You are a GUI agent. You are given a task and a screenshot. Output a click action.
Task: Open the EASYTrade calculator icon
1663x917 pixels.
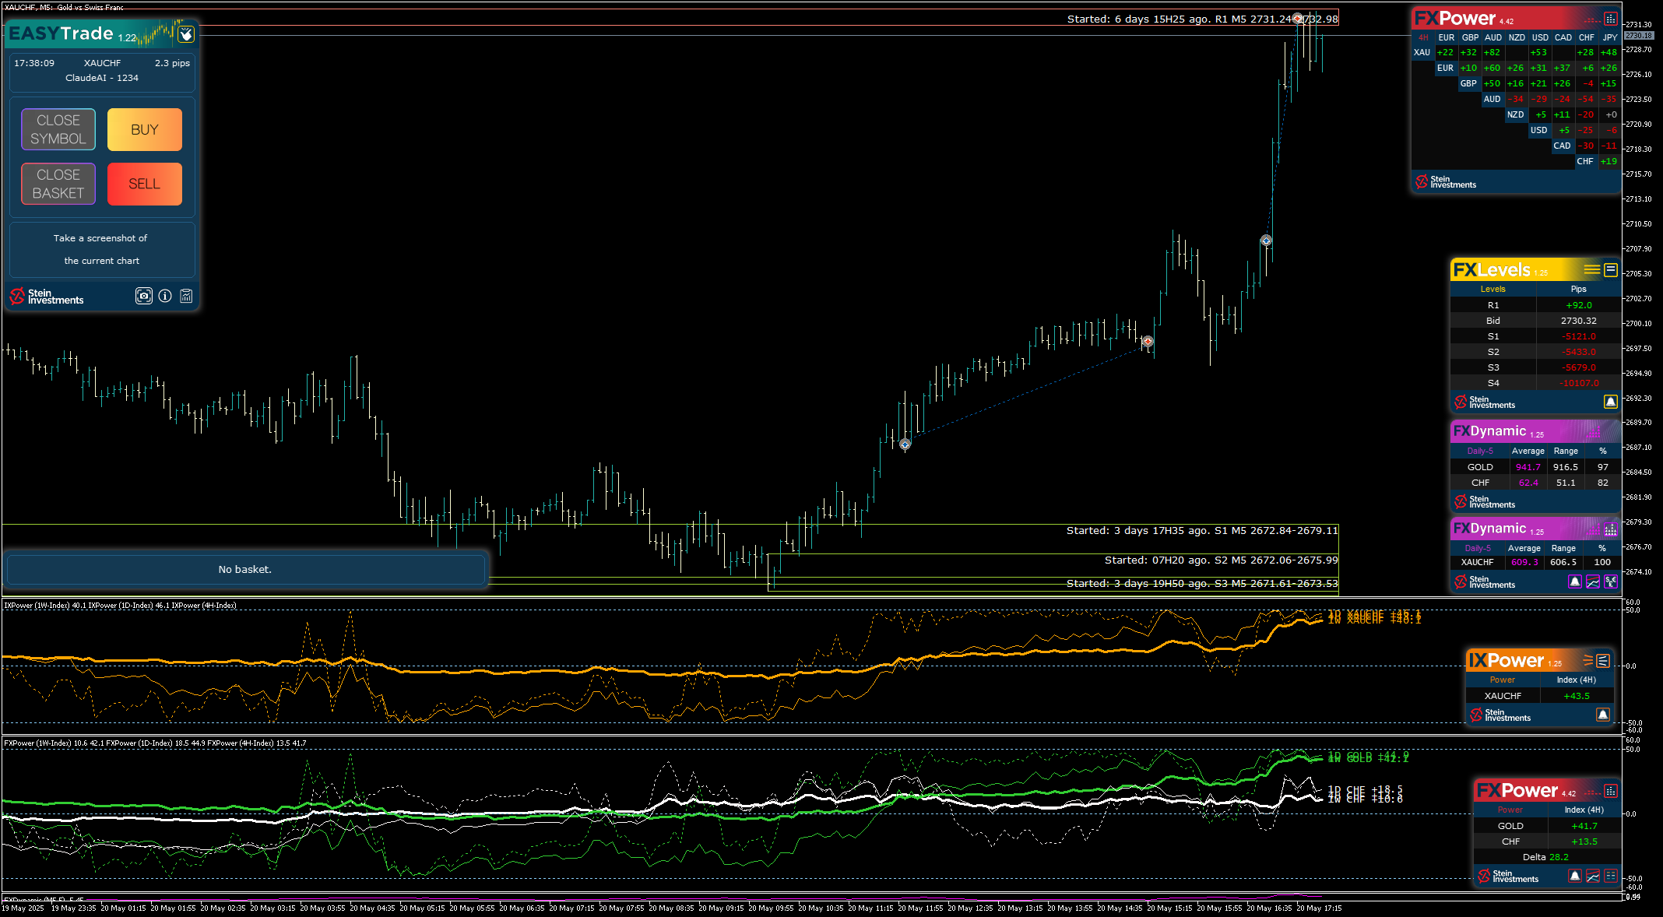[186, 296]
